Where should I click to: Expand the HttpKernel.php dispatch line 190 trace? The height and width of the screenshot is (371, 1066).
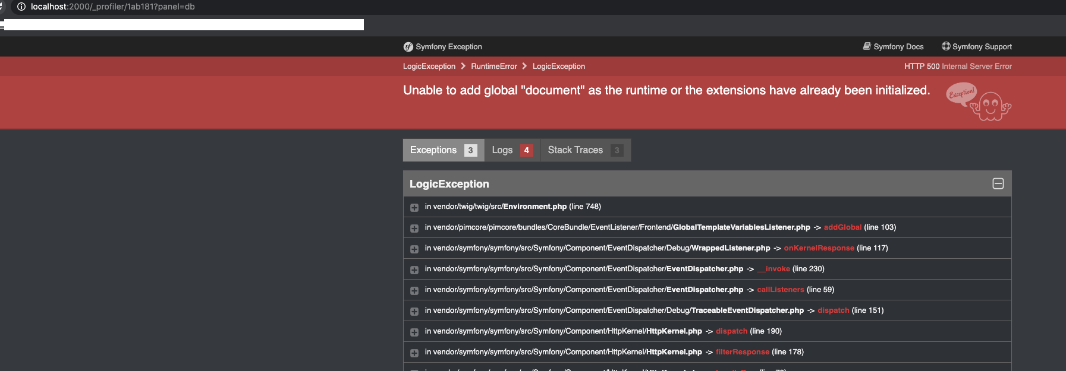(414, 332)
